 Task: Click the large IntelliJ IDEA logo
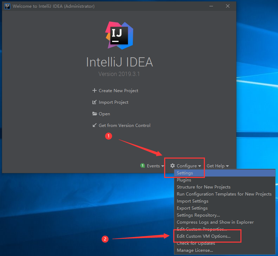[119, 36]
